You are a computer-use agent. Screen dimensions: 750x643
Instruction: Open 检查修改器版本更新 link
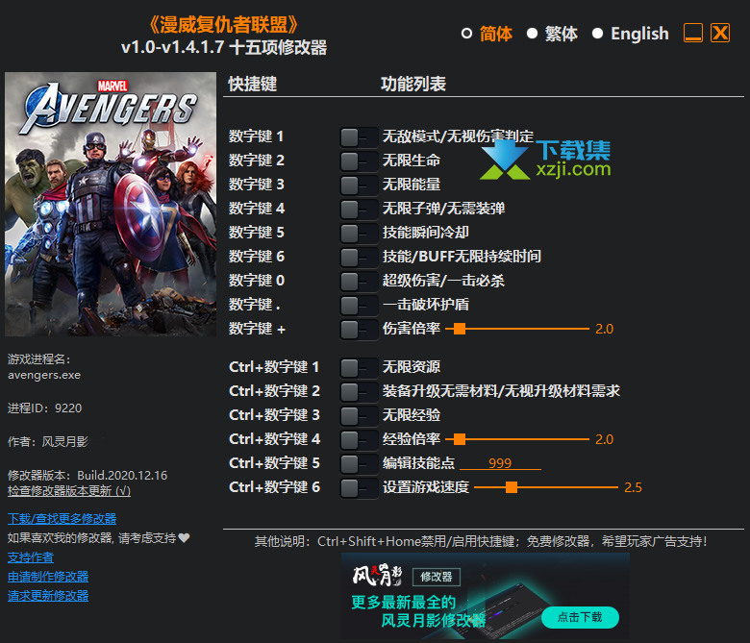tap(69, 490)
